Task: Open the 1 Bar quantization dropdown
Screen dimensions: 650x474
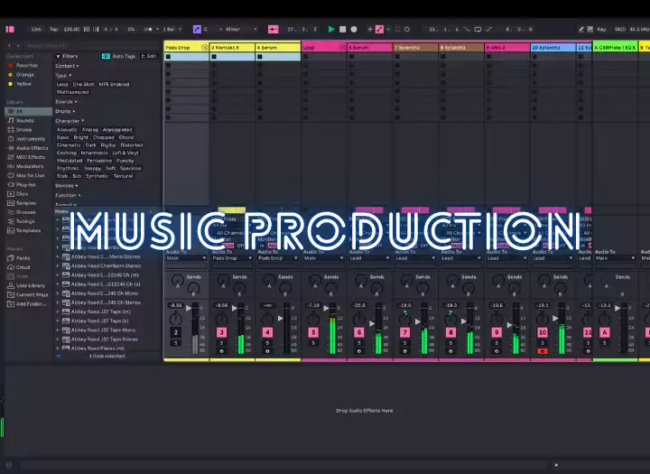Action: 172,30
